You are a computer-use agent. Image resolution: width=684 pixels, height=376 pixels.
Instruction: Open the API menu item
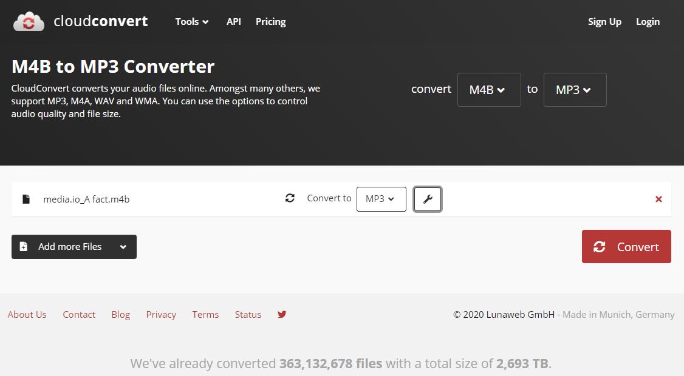pos(234,22)
